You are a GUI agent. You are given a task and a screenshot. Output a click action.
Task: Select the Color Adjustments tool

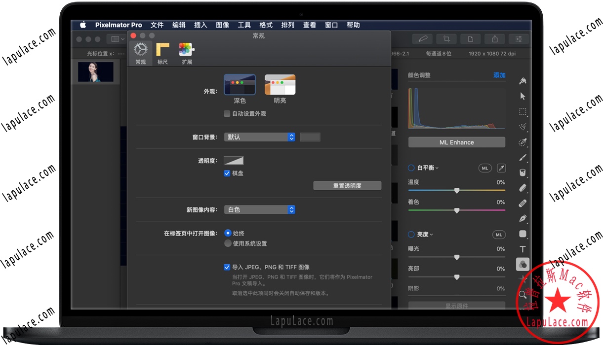pos(523,265)
